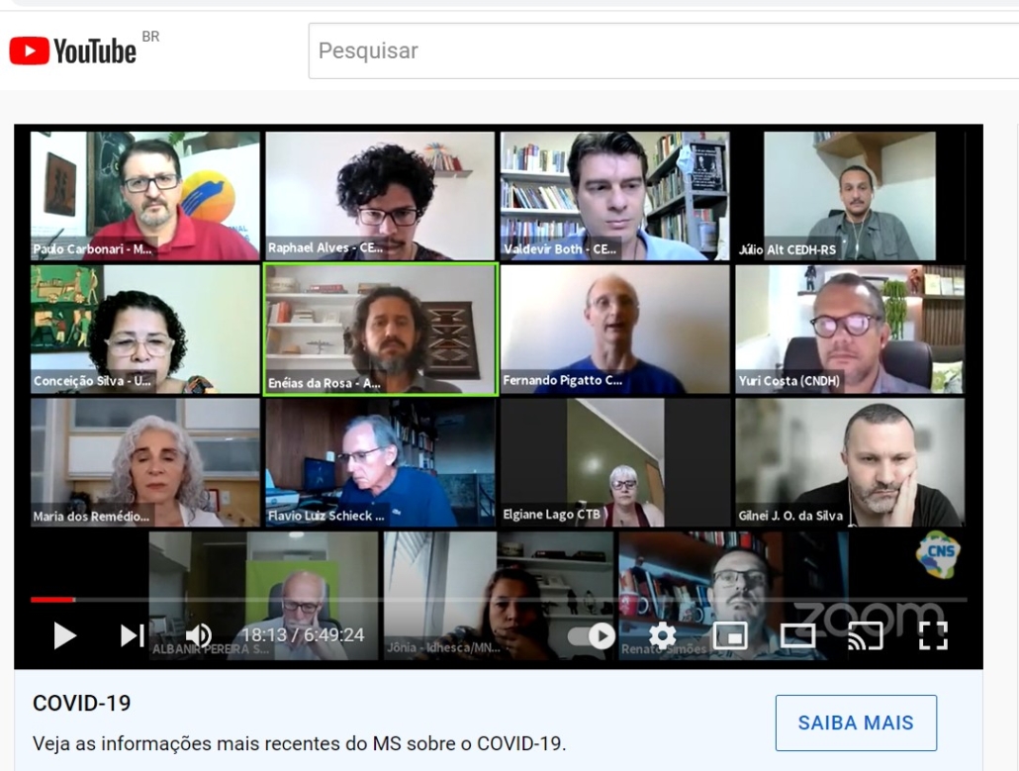This screenshot has height=771, width=1019.
Task: Cast video using Play on TV icon
Action: pos(866,636)
